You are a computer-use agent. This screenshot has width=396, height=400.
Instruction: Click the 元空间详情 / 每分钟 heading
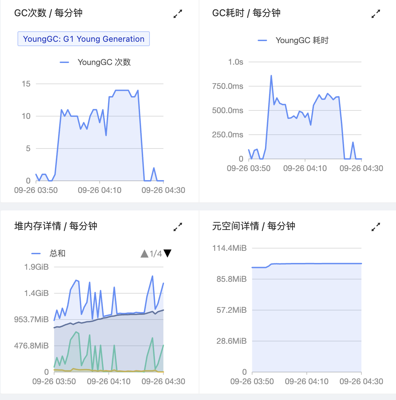point(254,226)
